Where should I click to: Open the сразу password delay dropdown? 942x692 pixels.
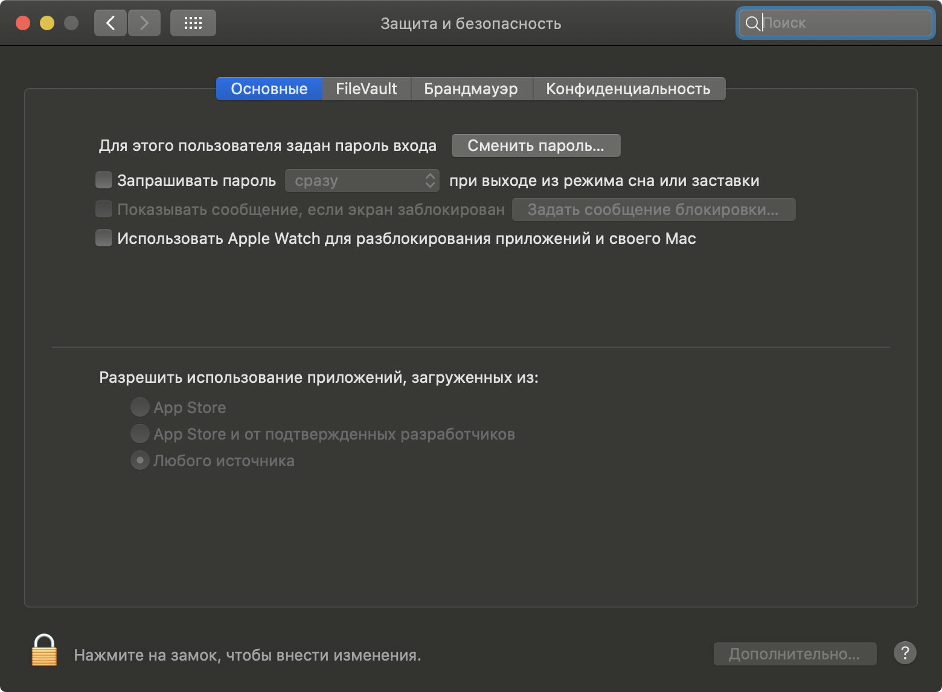[x=362, y=181]
